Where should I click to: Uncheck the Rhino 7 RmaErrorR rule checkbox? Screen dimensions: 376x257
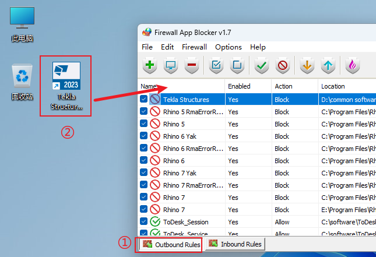click(x=143, y=184)
